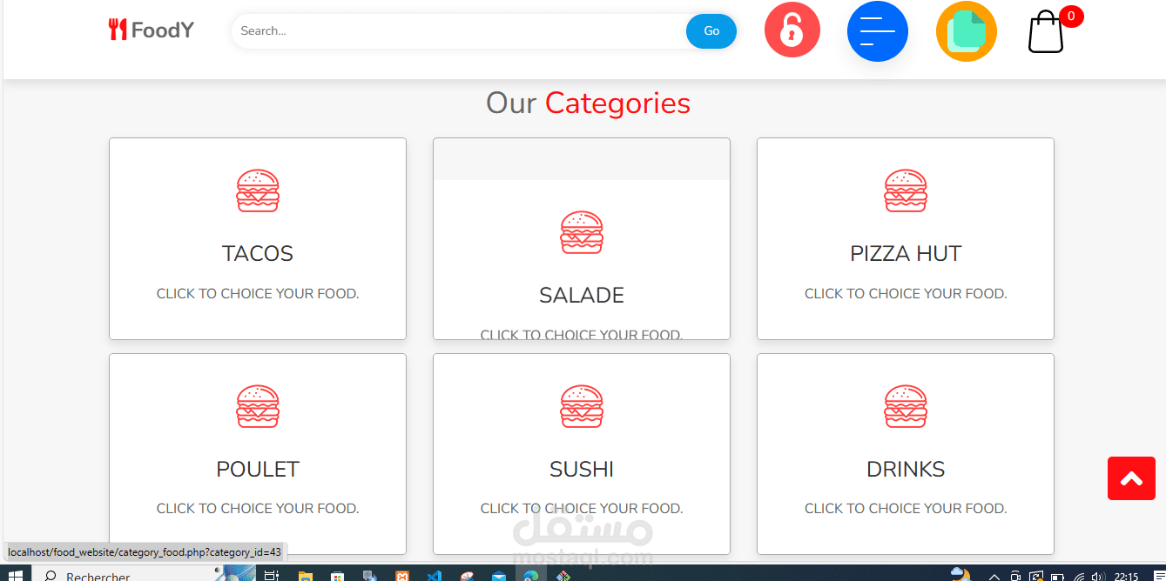Open the PIZZA HUT category title

(906, 254)
